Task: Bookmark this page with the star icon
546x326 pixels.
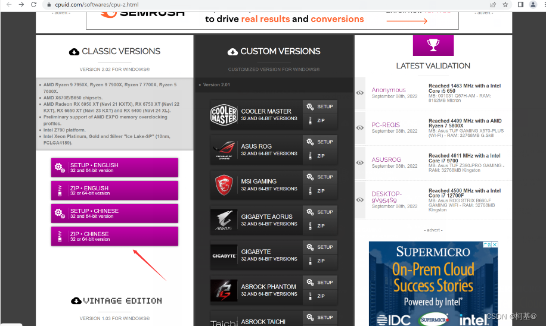Action: (x=505, y=5)
